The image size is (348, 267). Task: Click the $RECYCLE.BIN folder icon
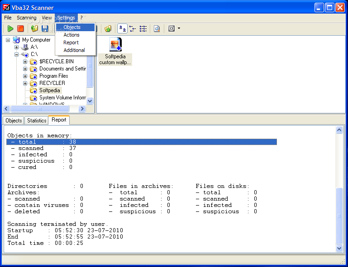tap(33, 61)
